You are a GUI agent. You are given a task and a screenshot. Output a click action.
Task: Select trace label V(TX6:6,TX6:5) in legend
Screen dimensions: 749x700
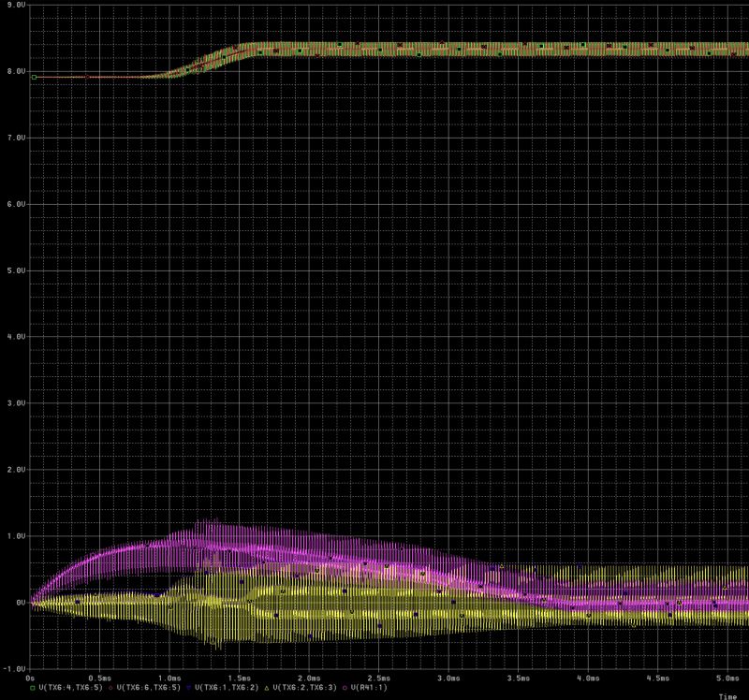coord(149,688)
